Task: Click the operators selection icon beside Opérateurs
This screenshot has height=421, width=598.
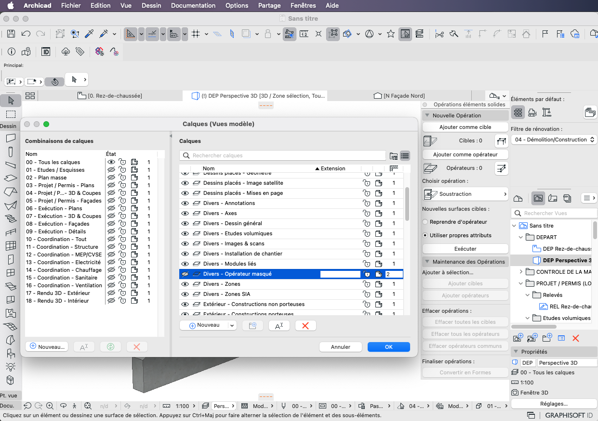Action: click(502, 168)
